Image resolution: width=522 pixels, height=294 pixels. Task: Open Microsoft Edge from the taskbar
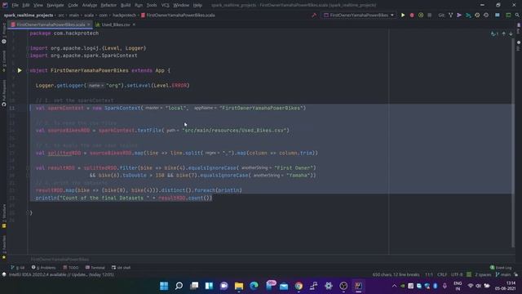tap(254, 286)
